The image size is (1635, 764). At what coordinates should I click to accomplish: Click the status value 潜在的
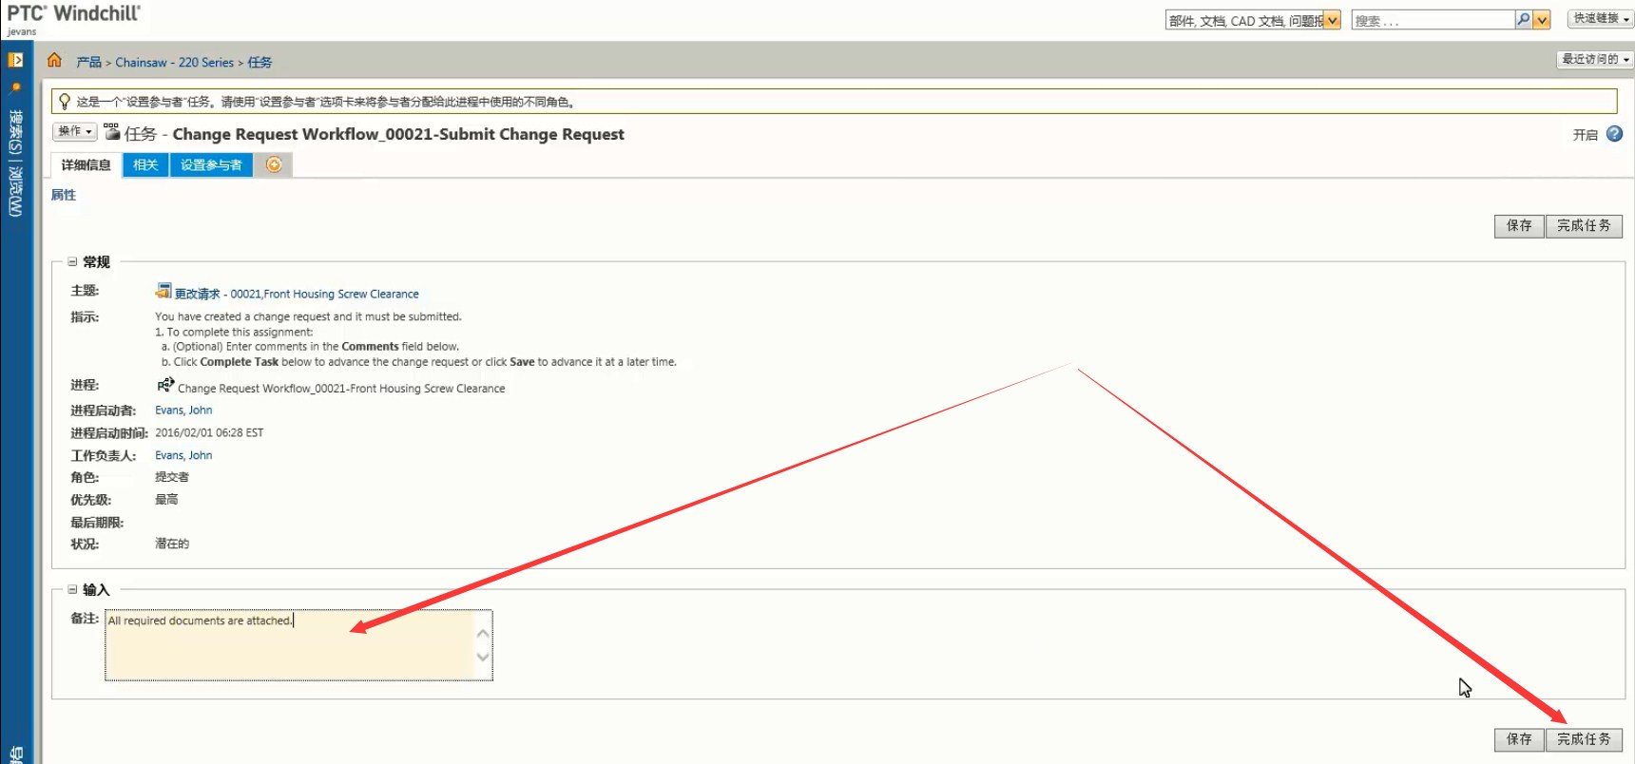point(172,544)
